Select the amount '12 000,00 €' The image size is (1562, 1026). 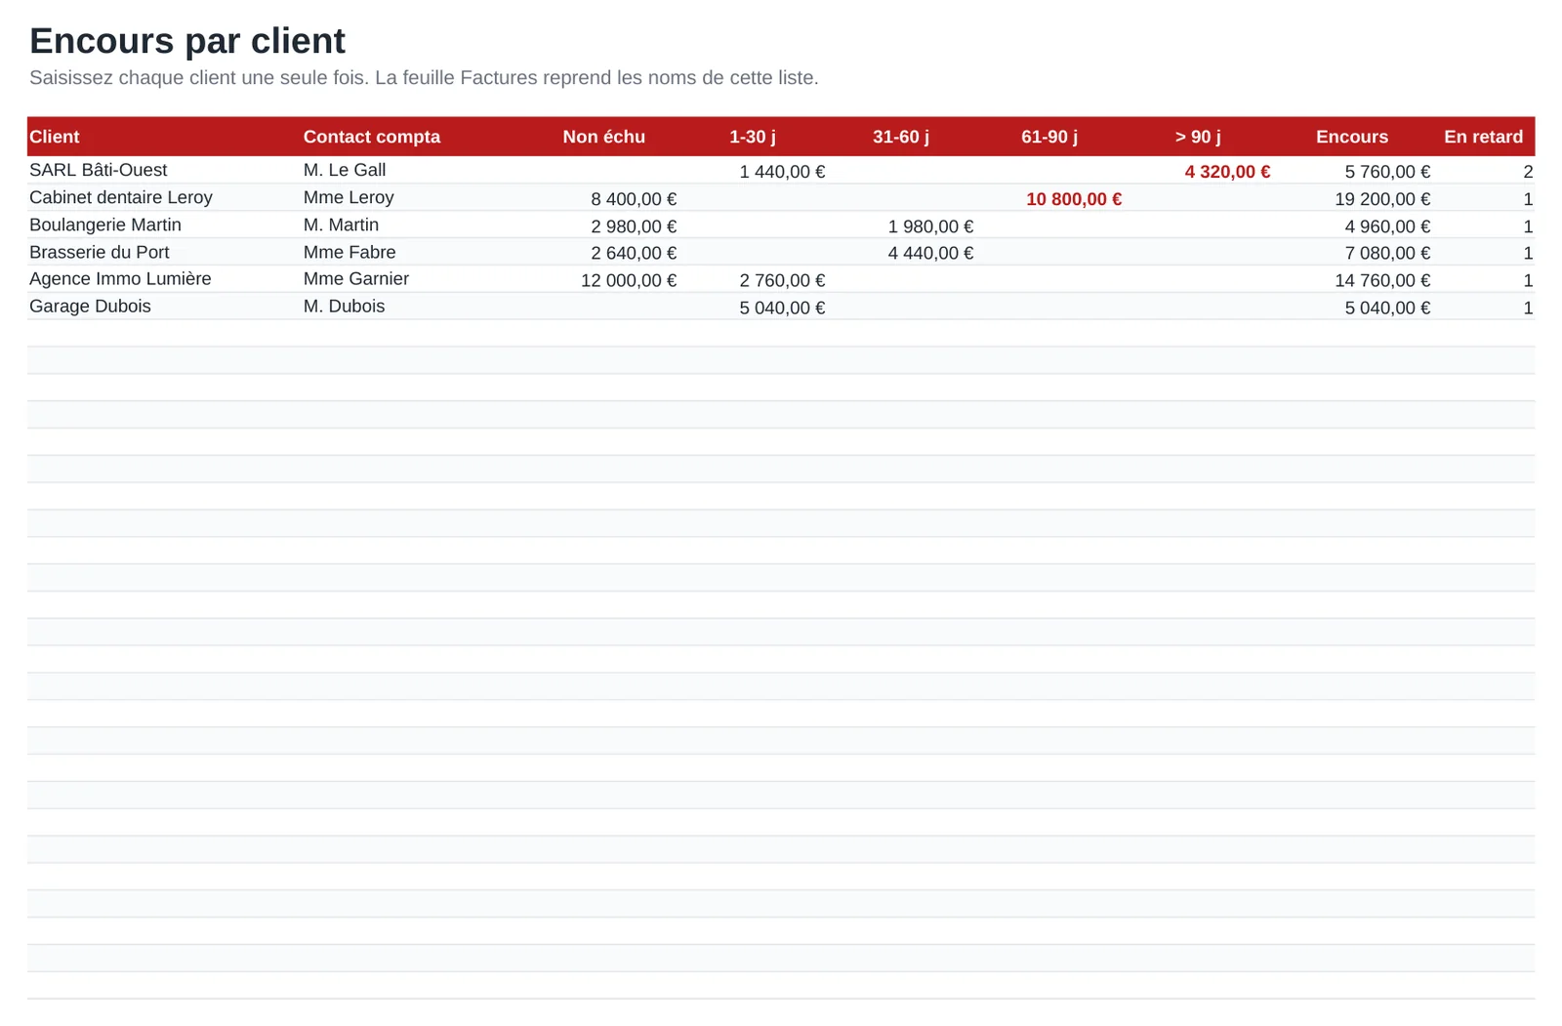click(629, 280)
